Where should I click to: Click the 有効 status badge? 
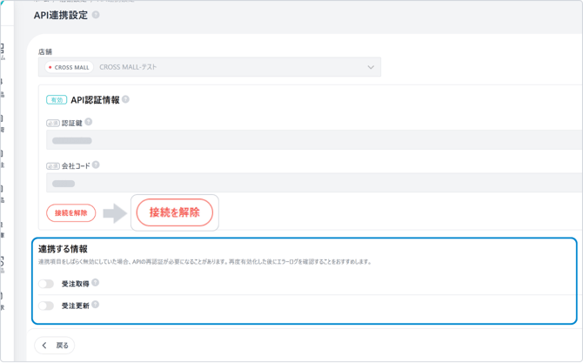click(x=57, y=100)
